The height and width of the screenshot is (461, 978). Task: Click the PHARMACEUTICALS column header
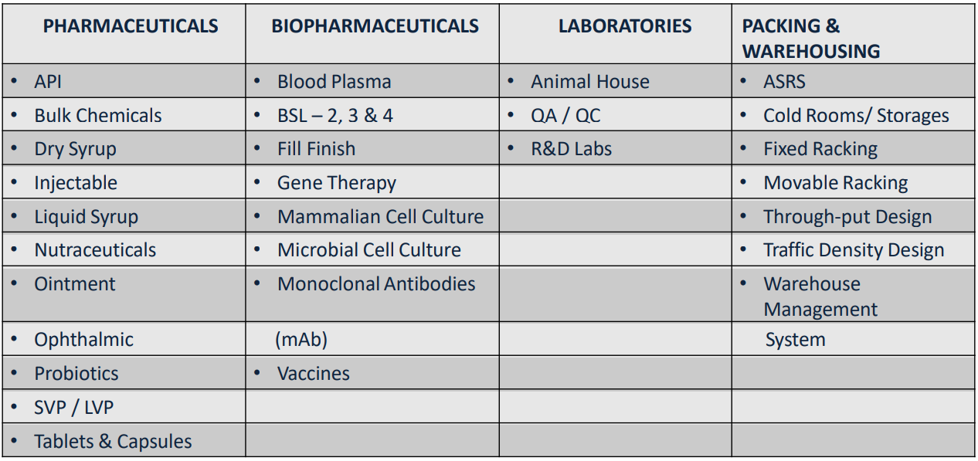pyautogui.click(x=130, y=26)
